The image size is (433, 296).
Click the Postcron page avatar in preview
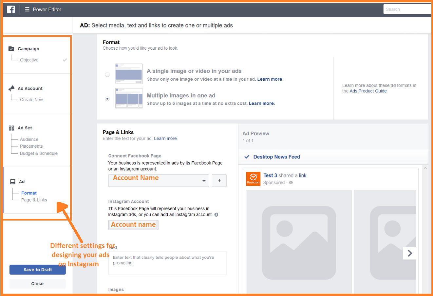(253, 179)
